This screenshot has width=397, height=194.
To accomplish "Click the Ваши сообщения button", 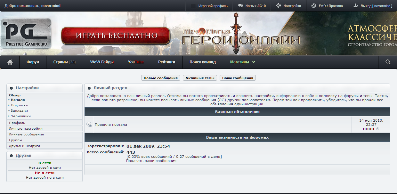I will (x=238, y=78).
